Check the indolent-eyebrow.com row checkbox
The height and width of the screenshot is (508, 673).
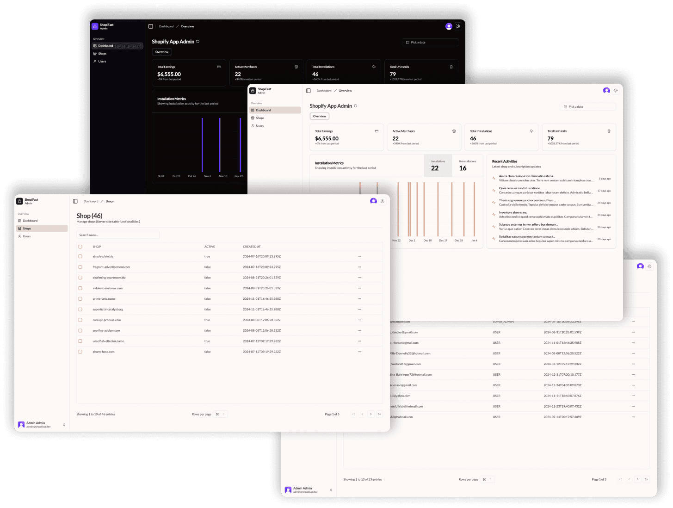[80, 288]
